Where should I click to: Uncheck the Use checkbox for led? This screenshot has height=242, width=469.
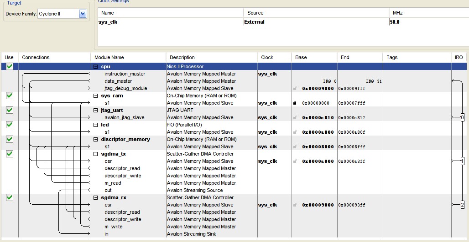point(10,125)
